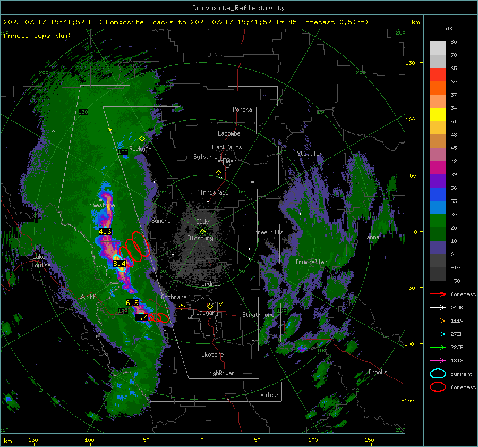Click the yellow diamond marker below Cochrane
Image resolution: width=478 pixels, height=447 pixels.
coord(182,307)
